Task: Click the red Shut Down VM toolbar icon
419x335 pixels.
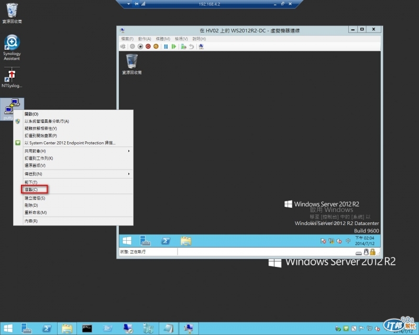Action: tap(148, 47)
